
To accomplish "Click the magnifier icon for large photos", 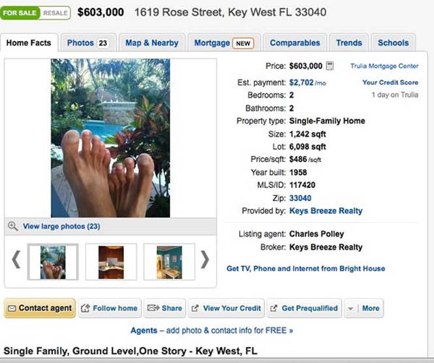I will [x=12, y=227].
